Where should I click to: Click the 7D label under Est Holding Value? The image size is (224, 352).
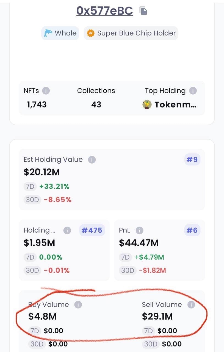30,186
